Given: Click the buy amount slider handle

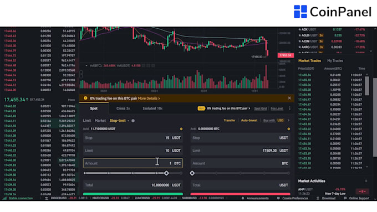Looking at the screenshot, I should [166, 173].
